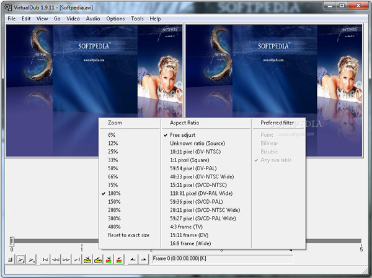The width and height of the screenshot is (372, 278).
Task: Play the output video preview
Action: [x=32, y=260]
